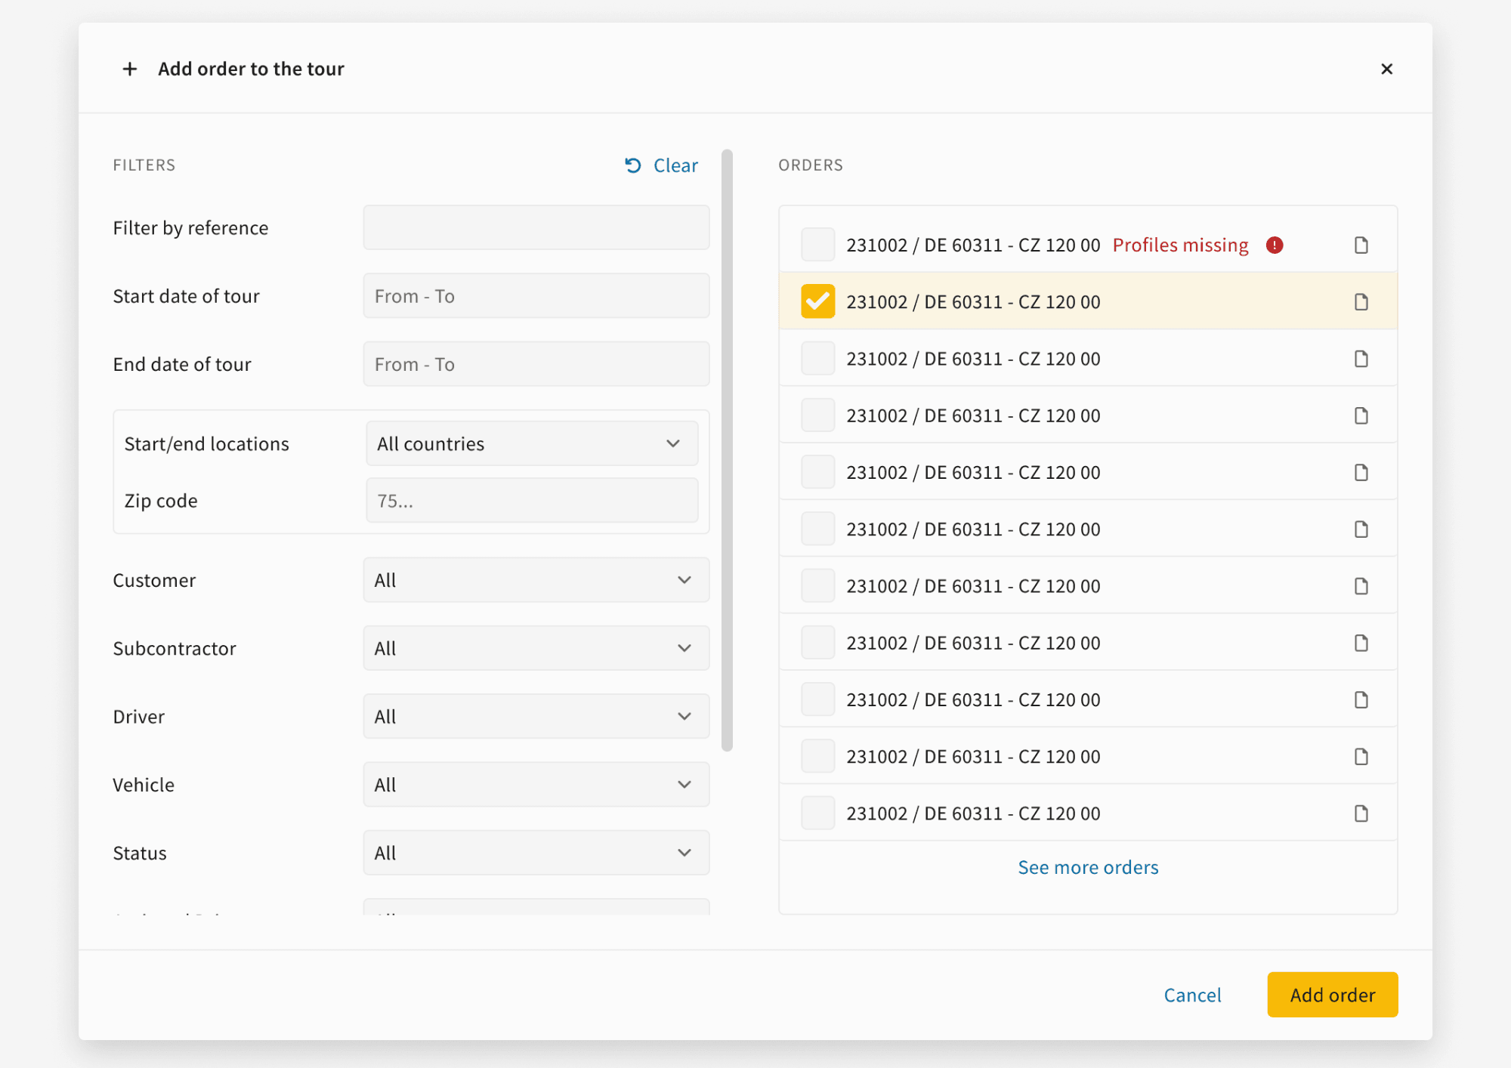The height and width of the screenshot is (1068, 1511).
Task: Open document icon of the checked order
Action: point(1361,302)
